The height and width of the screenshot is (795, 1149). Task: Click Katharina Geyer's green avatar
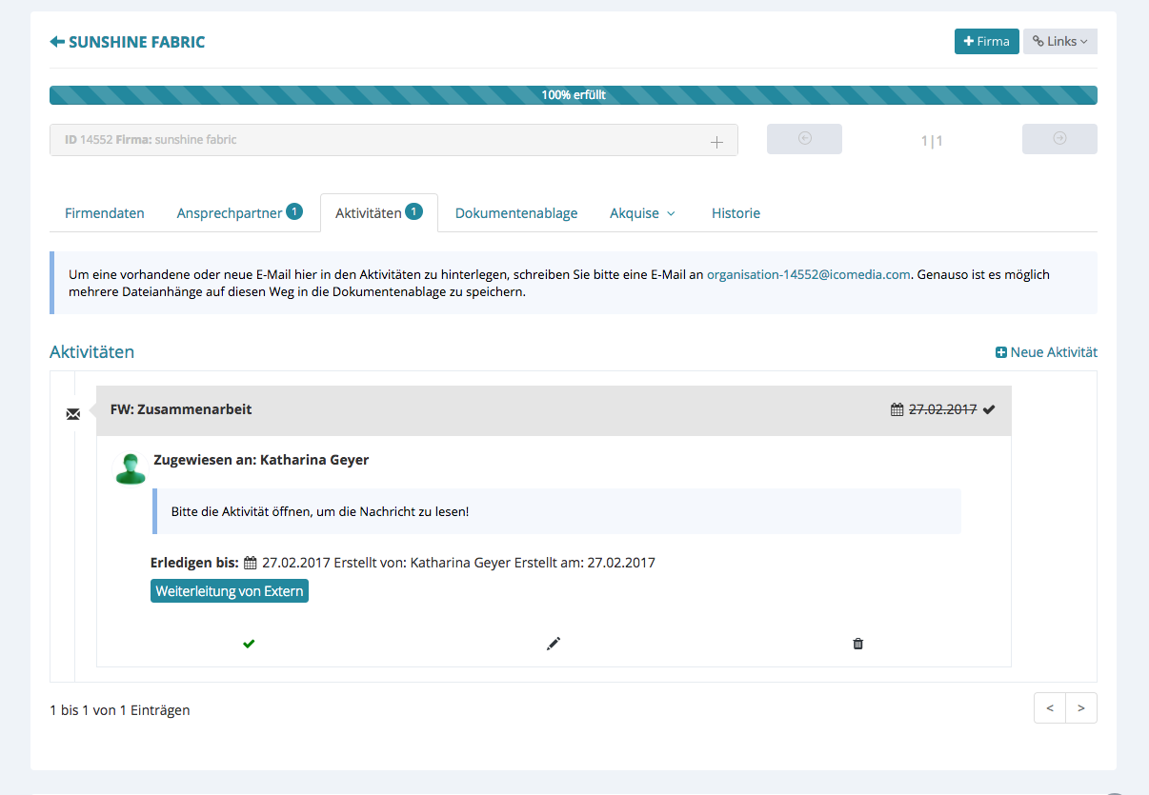tap(131, 468)
